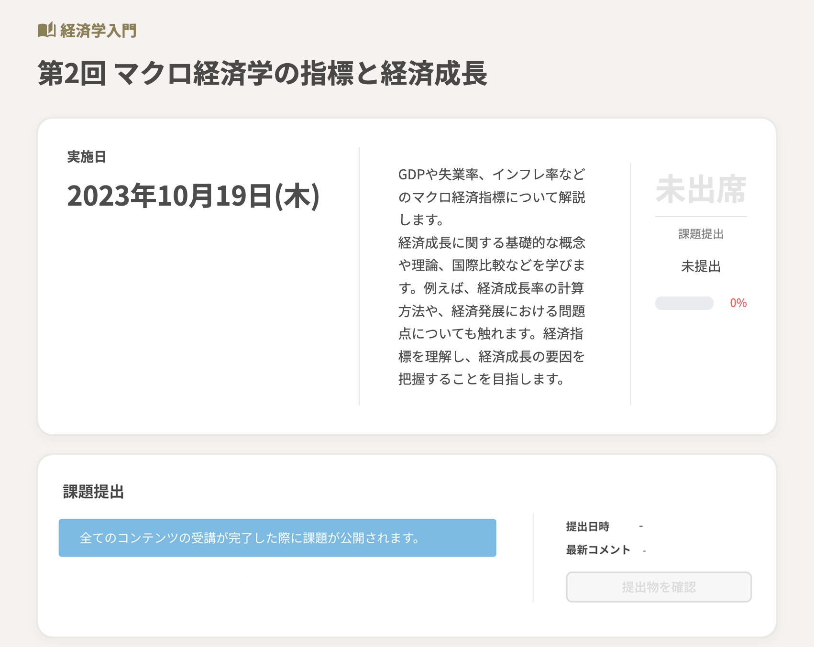Click the blue 全てのコンテンツ notice banner

coord(277,538)
